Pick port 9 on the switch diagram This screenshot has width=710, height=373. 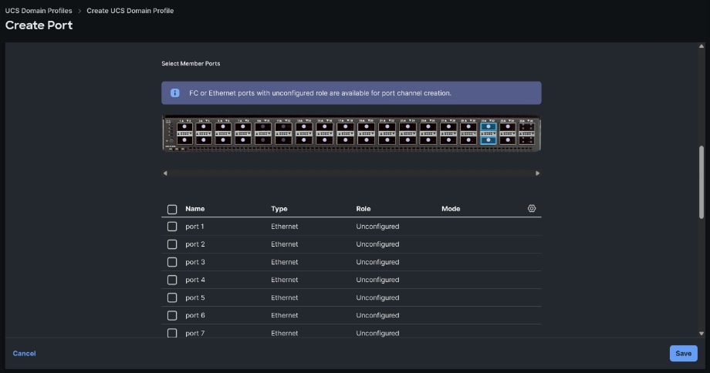pyautogui.click(x=263, y=127)
